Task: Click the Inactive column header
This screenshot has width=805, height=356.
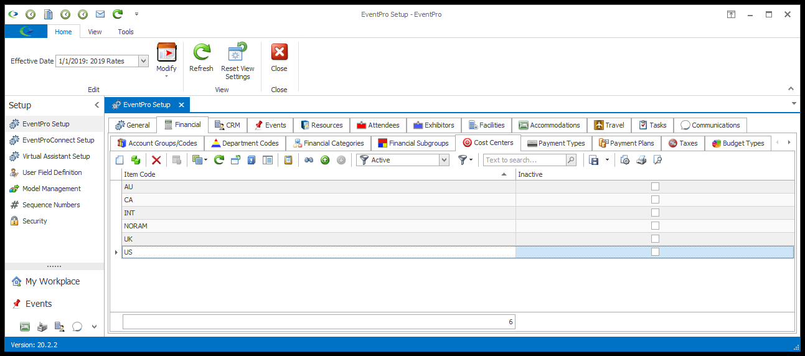Action: 655,174
